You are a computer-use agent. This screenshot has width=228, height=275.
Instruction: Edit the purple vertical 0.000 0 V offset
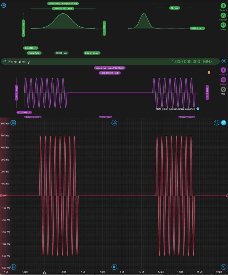207,92
